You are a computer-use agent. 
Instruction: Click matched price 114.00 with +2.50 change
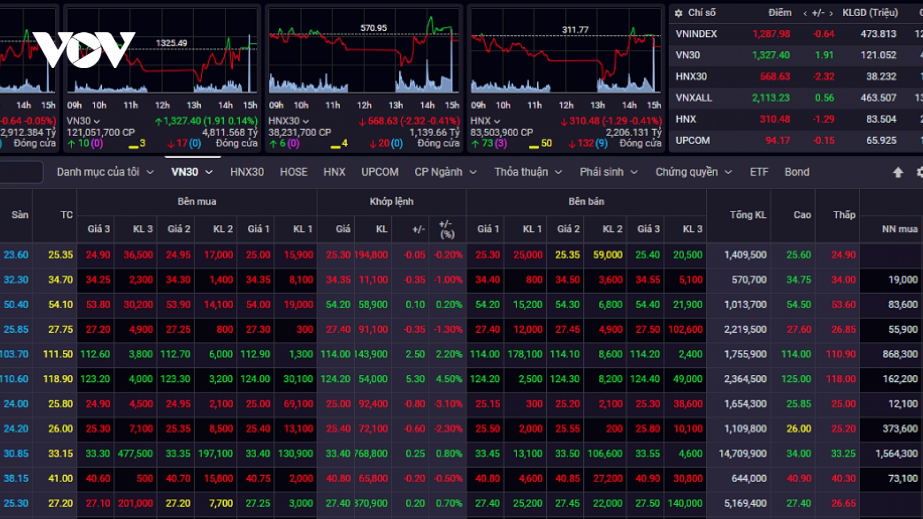[335, 354]
